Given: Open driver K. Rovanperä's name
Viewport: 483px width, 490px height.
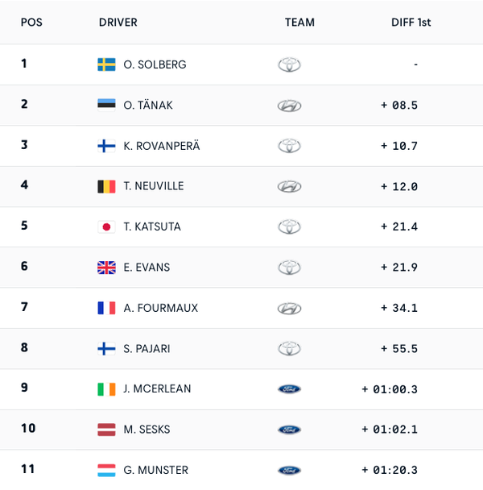Looking at the screenshot, I should pos(162,146).
